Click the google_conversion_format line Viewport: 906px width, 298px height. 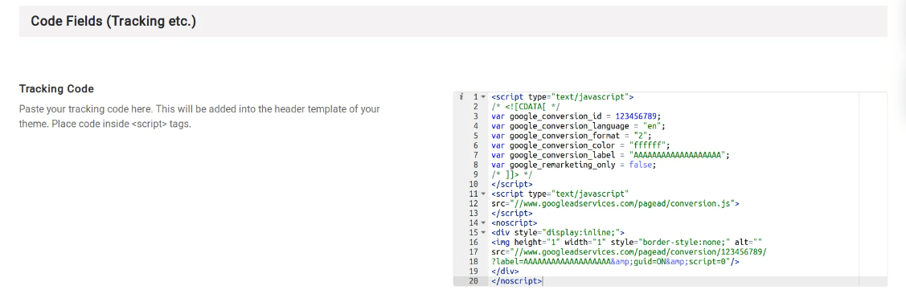[572, 136]
